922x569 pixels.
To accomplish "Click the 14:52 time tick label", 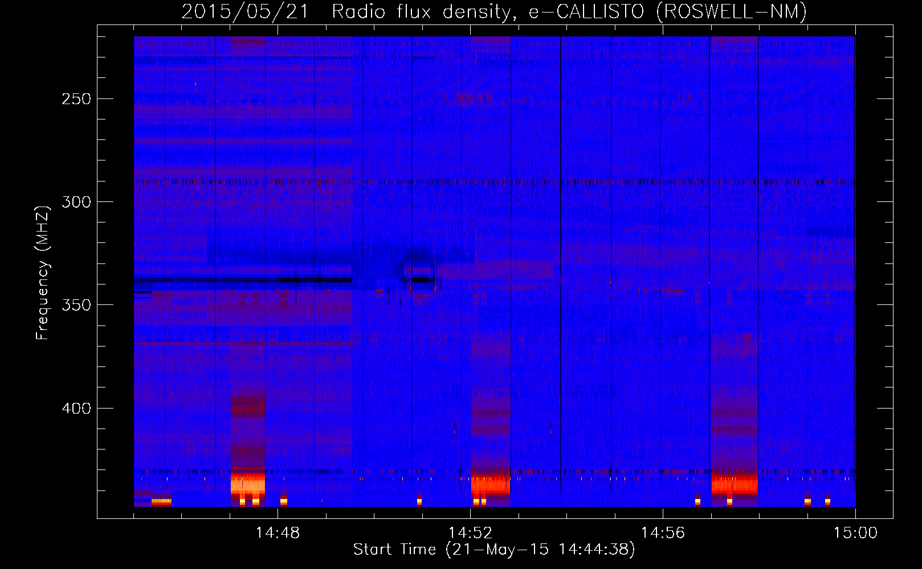I will click(470, 533).
